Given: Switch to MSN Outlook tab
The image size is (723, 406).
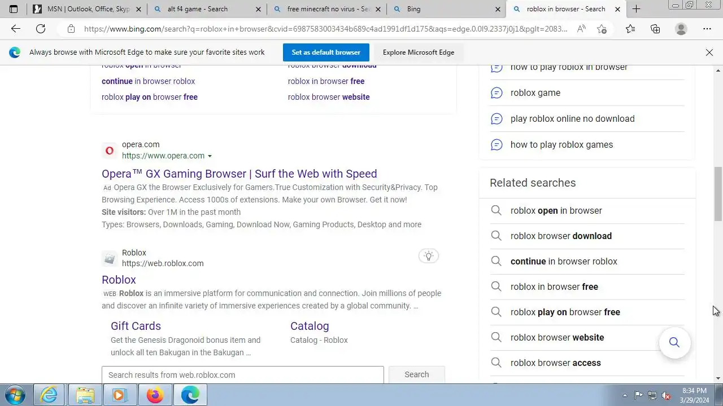Looking at the screenshot, I should tap(86, 9).
